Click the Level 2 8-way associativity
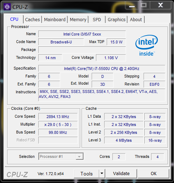The image size is (174, 183). (155, 132)
